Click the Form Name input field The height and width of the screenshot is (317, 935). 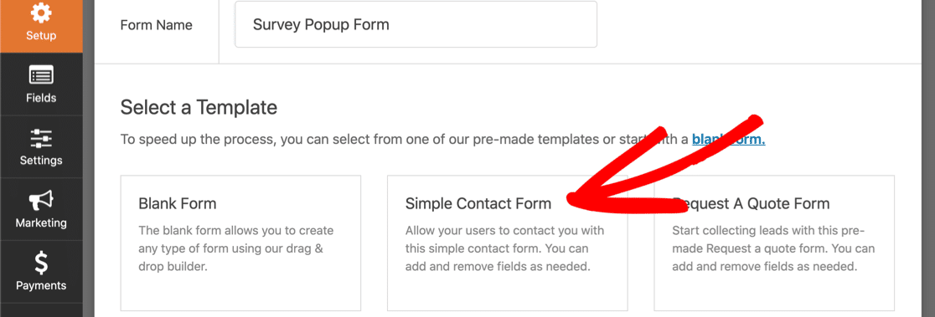pyautogui.click(x=416, y=24)
